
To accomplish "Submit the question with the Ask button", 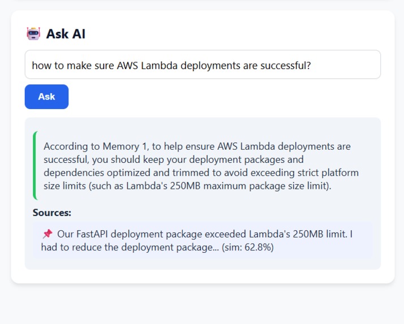I will pos(46,97).
